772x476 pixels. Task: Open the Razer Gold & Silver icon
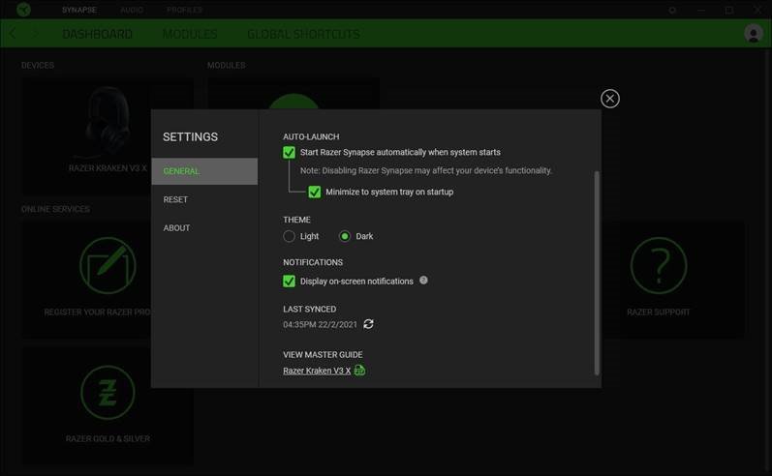coord(108,393)
